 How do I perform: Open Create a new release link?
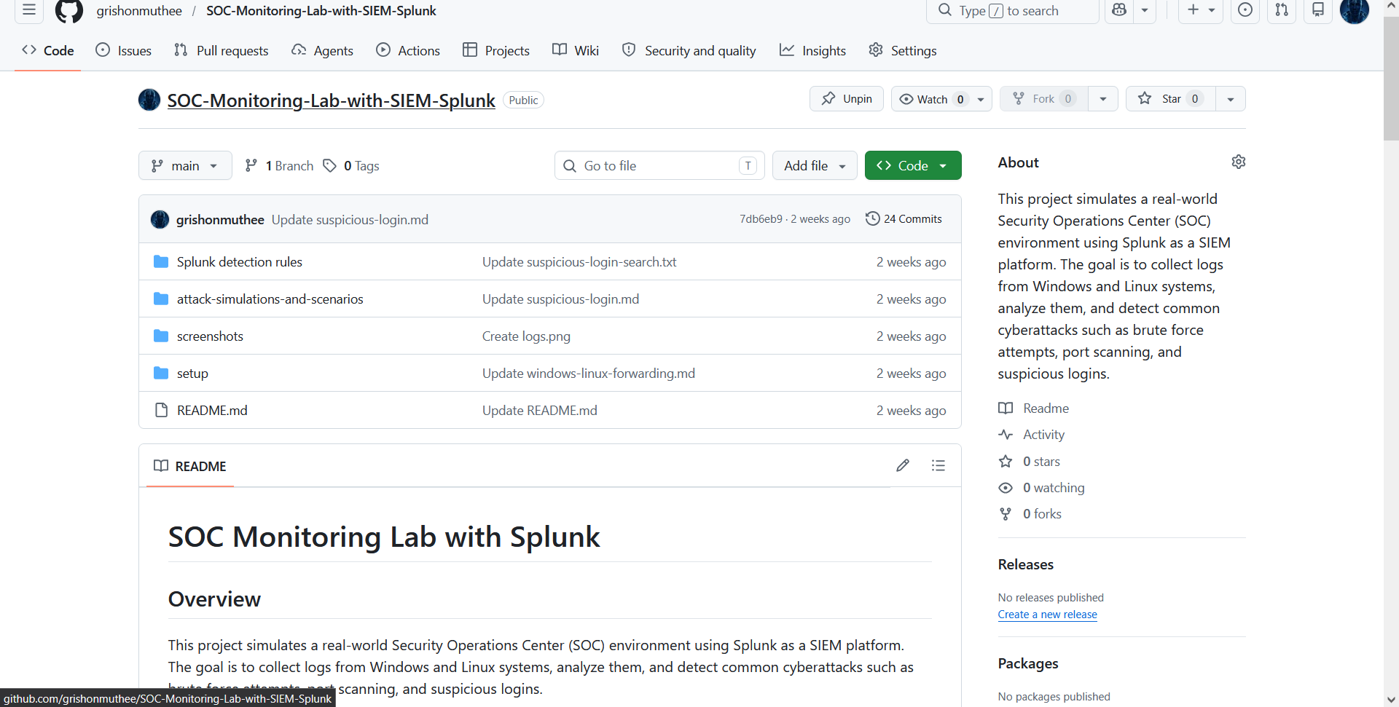click(x=1047, y=615)
